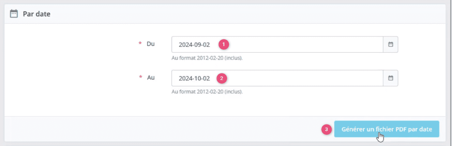This screenshot has width=452, height=146.
Task: Click the Par date panel heading
Action: coord(37,14)
